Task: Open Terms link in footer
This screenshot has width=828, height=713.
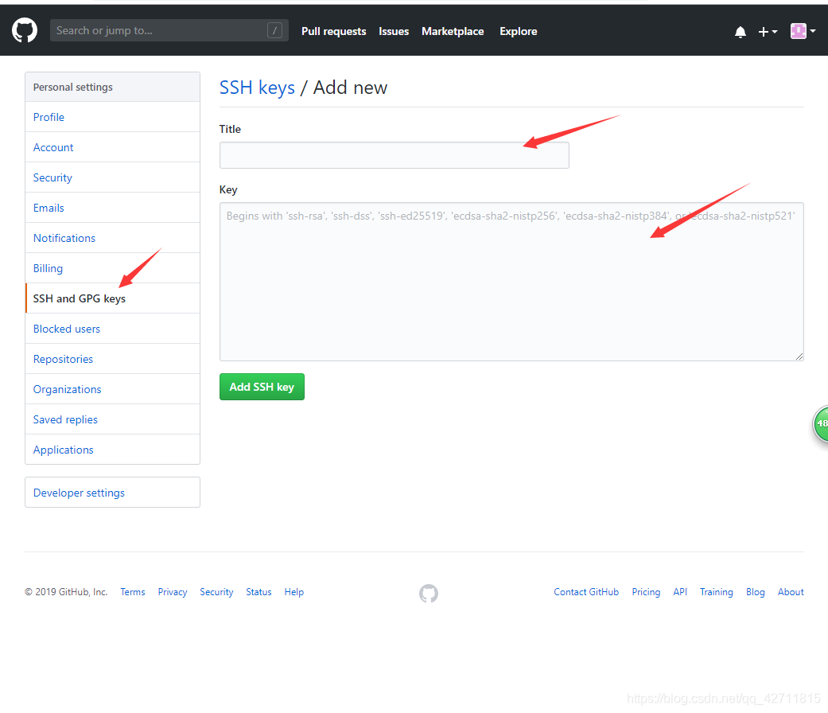Action: [133, 592]
